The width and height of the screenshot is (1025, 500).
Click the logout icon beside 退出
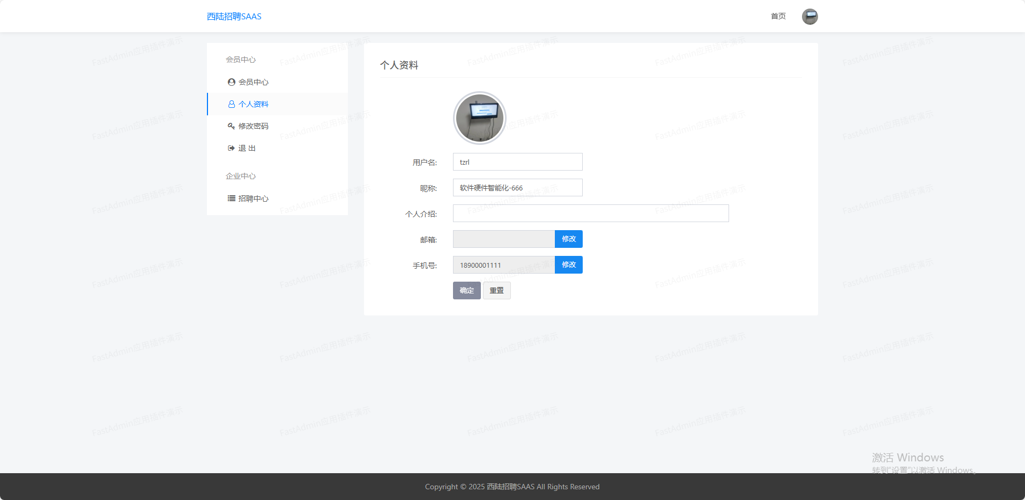[231, 148]
